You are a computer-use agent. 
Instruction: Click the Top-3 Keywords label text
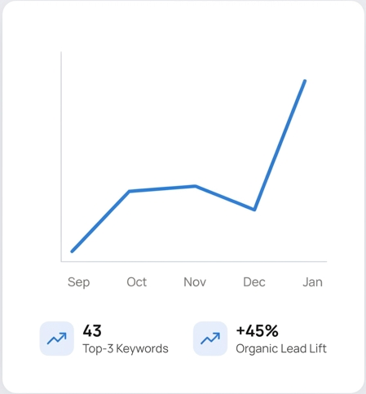point(126,349)
